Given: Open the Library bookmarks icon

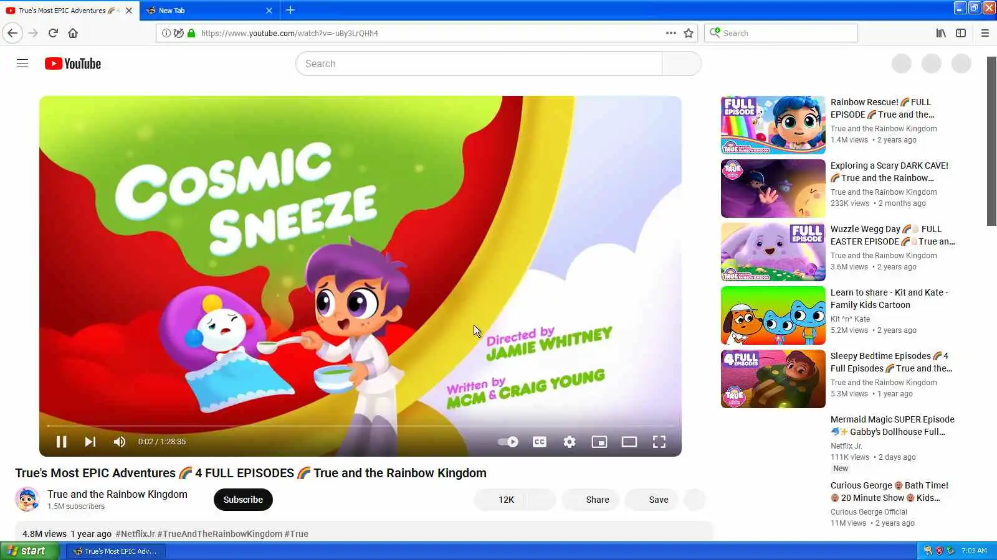Looking at the screenshot, I should [x=941, y=33].
